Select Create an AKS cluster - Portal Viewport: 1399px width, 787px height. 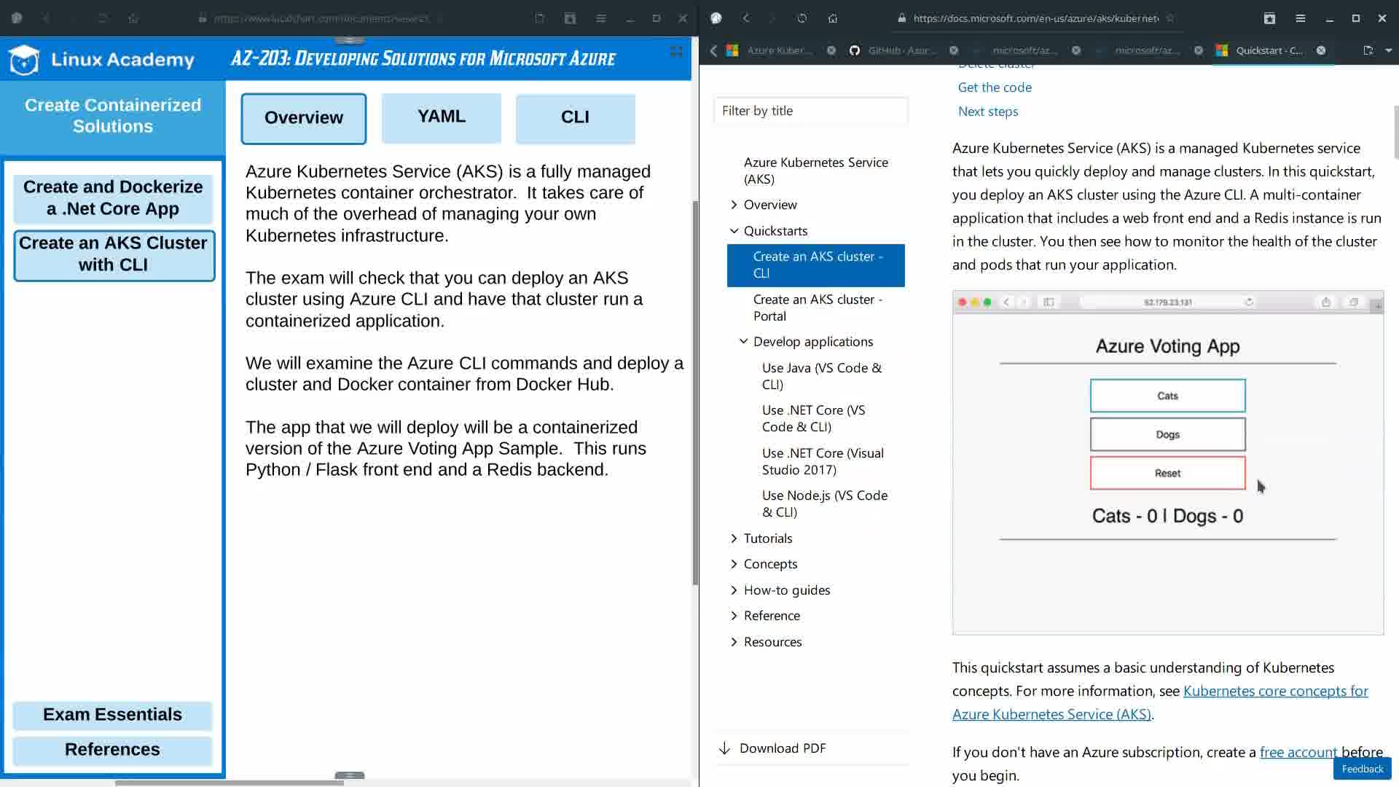(817, 308)
